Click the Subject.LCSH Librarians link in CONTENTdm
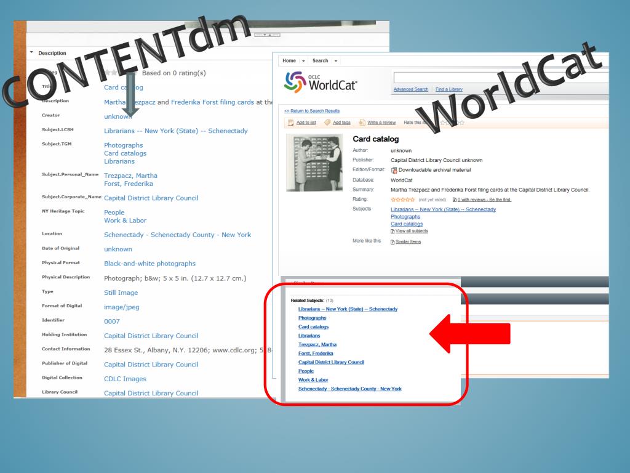Screen dimensions: 630x473 pyautogui.click(x=175, y=131)
